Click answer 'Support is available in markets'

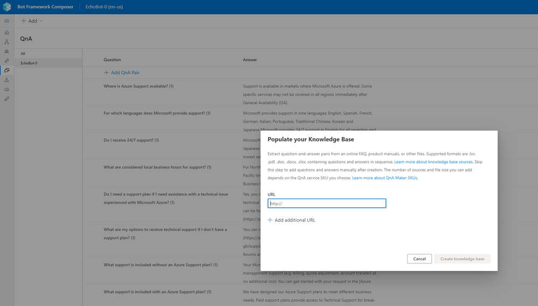[x=307, y=94]
